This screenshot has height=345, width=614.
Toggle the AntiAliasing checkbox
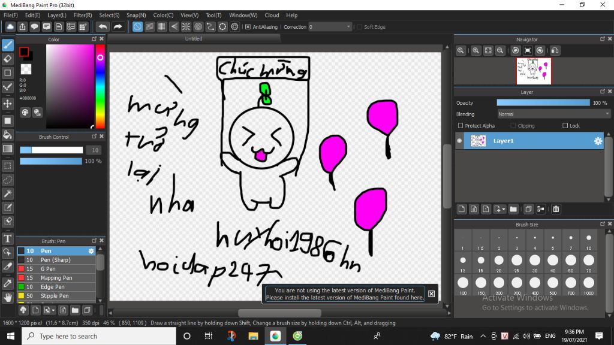pos(248,26)
